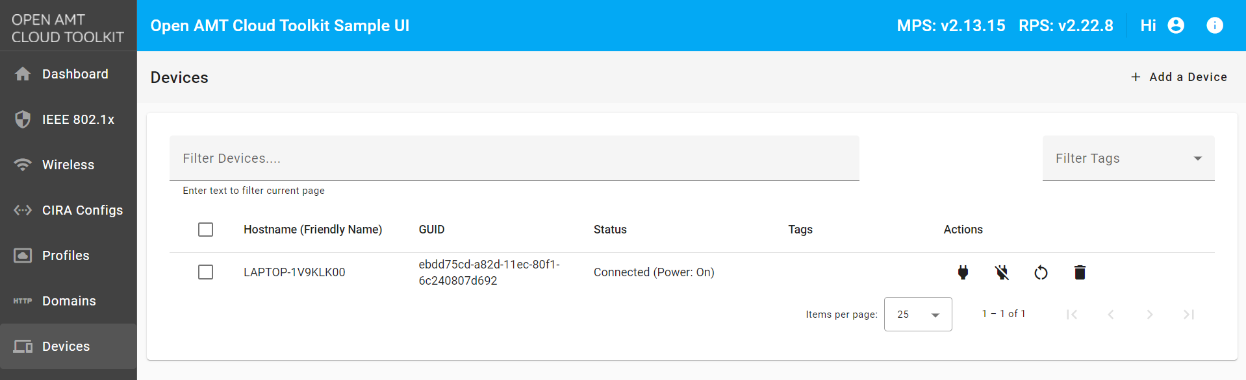The width and height of the screenshot is (1246, 380).
Task: Expand the Filter Tags list with its chevron
Action: (1198, 158)
